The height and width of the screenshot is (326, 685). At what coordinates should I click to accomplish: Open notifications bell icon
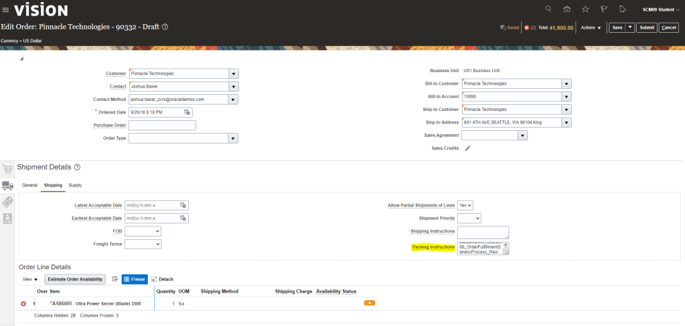(x=623, y=9)
